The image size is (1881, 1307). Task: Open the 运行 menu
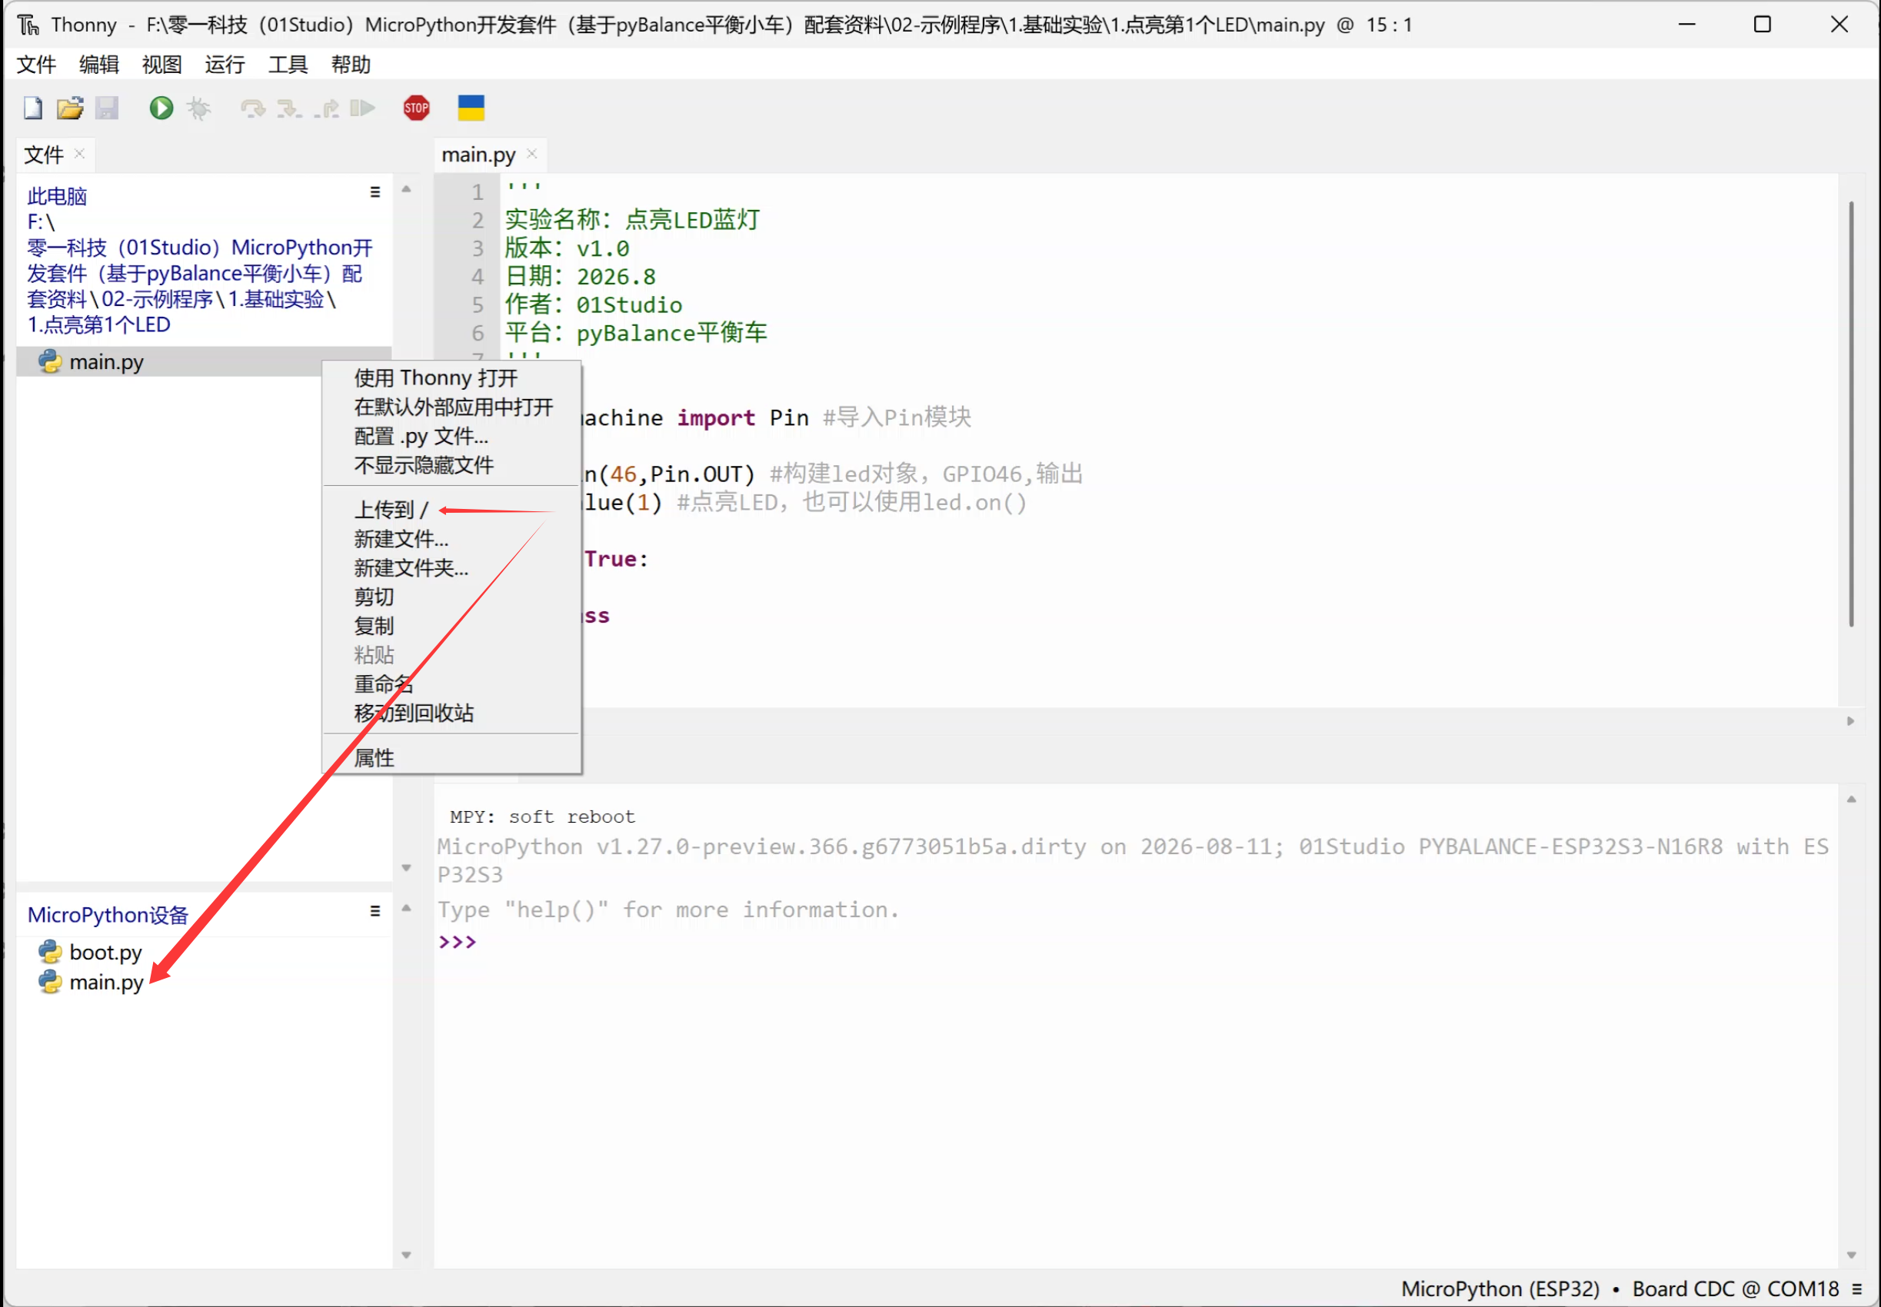pyautogui.click(x=225, y=64)
